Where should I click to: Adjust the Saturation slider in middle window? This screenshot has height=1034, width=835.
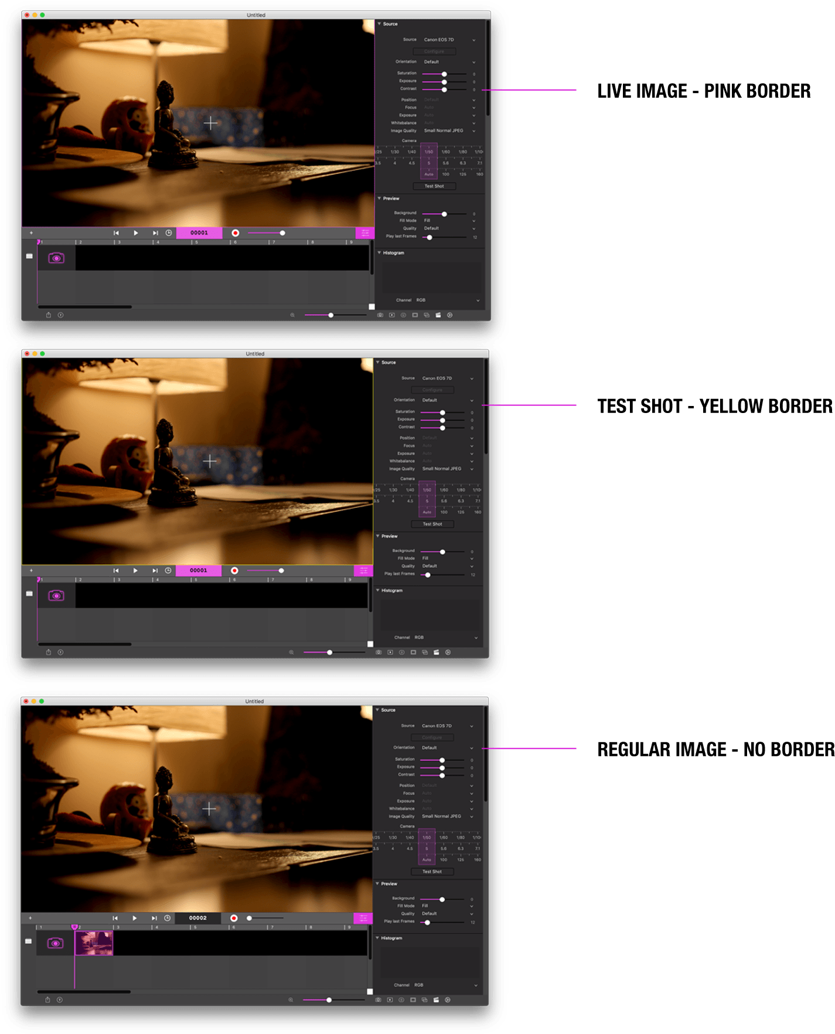tap(442, 412)
